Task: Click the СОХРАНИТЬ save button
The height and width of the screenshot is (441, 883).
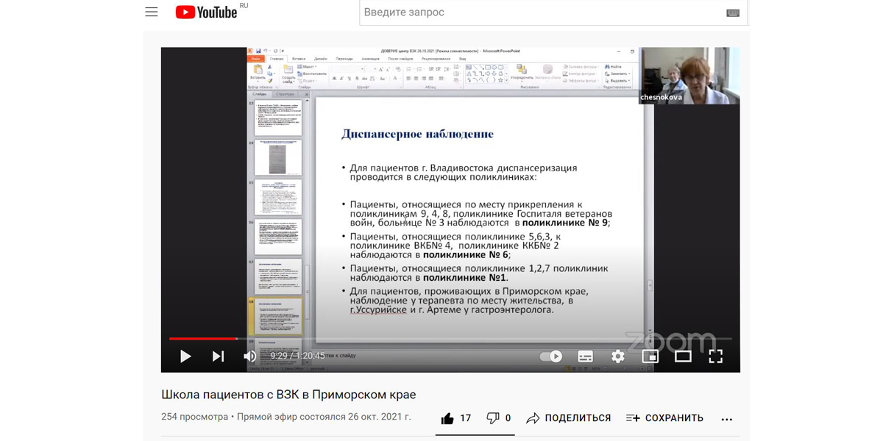Action: (664, 418)
